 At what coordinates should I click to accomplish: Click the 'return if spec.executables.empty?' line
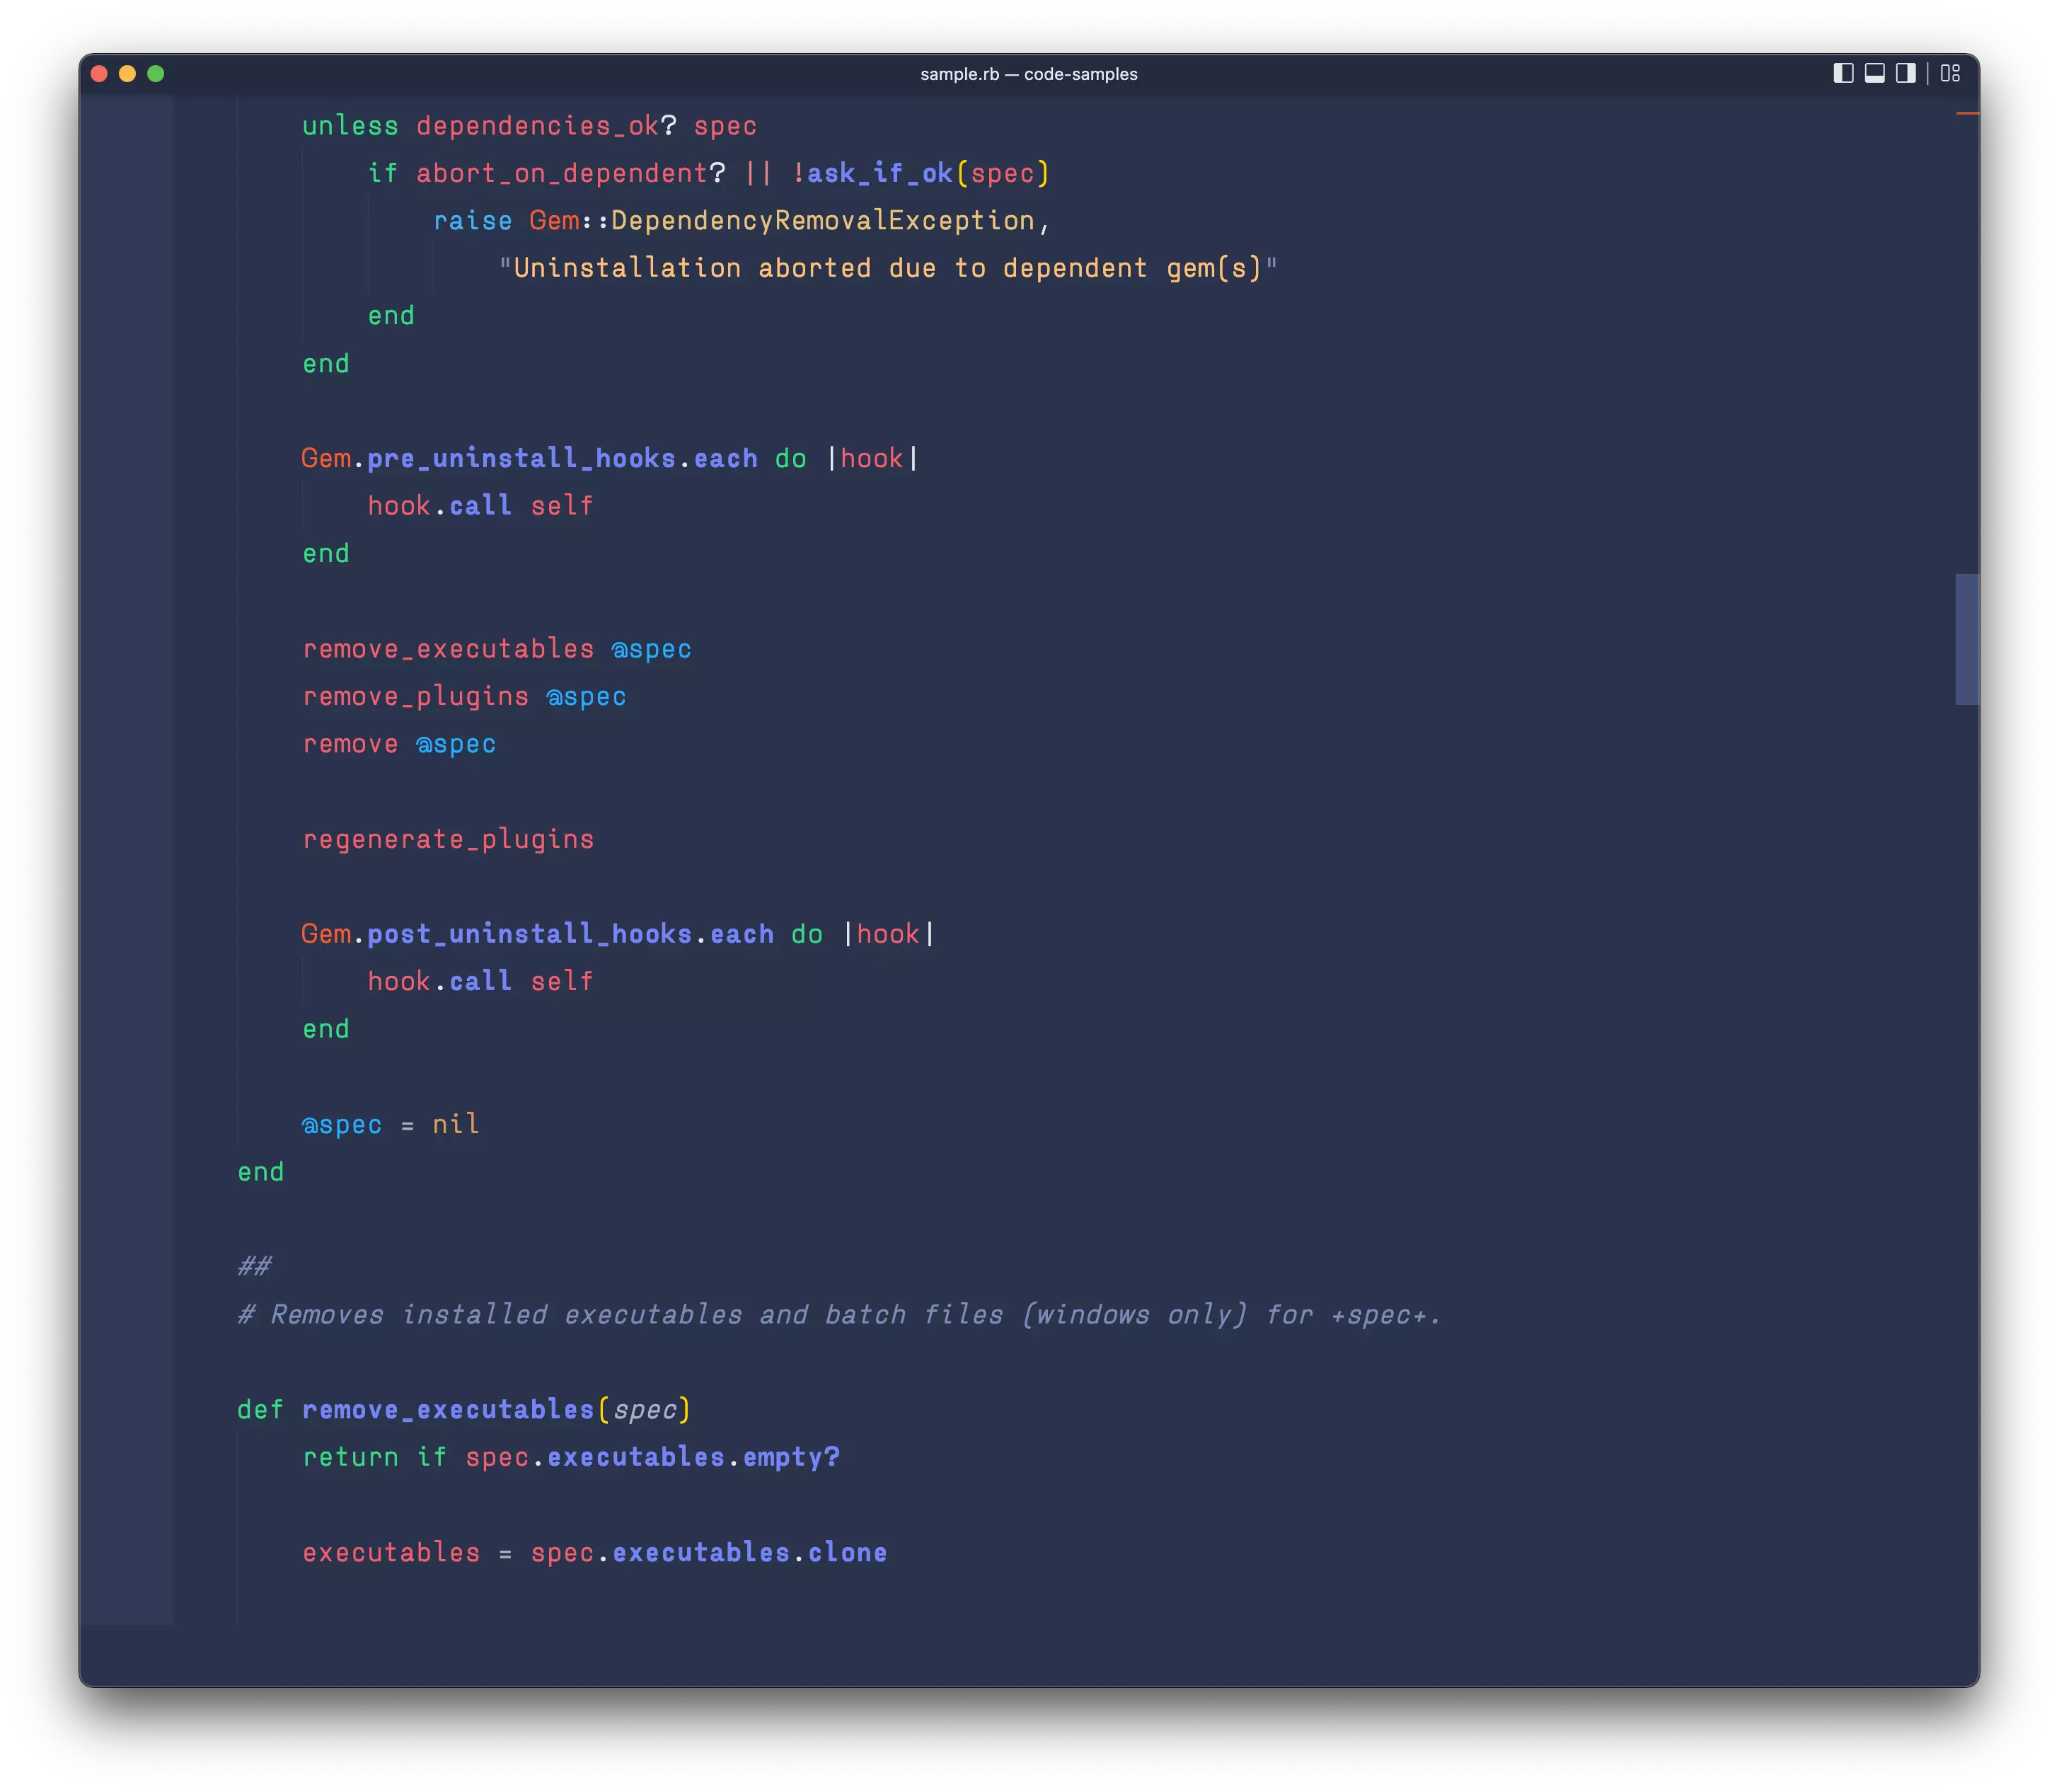pyautogui.click(x=571, y=1457)
